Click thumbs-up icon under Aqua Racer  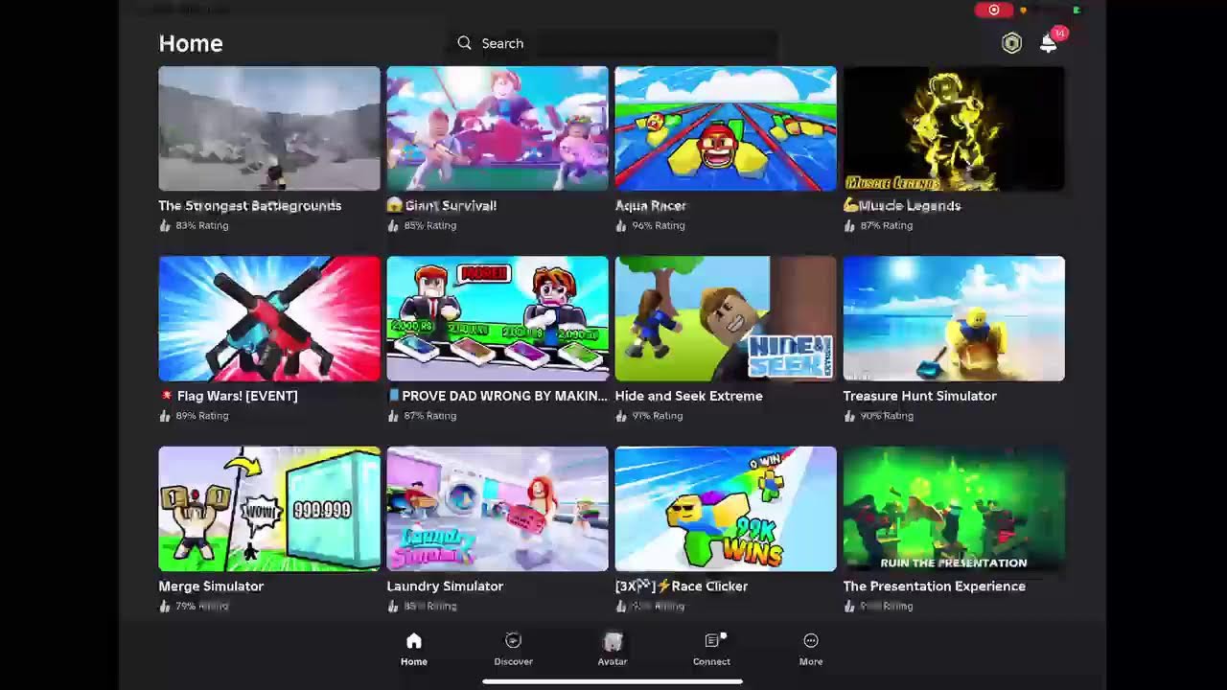coord(621,225)
